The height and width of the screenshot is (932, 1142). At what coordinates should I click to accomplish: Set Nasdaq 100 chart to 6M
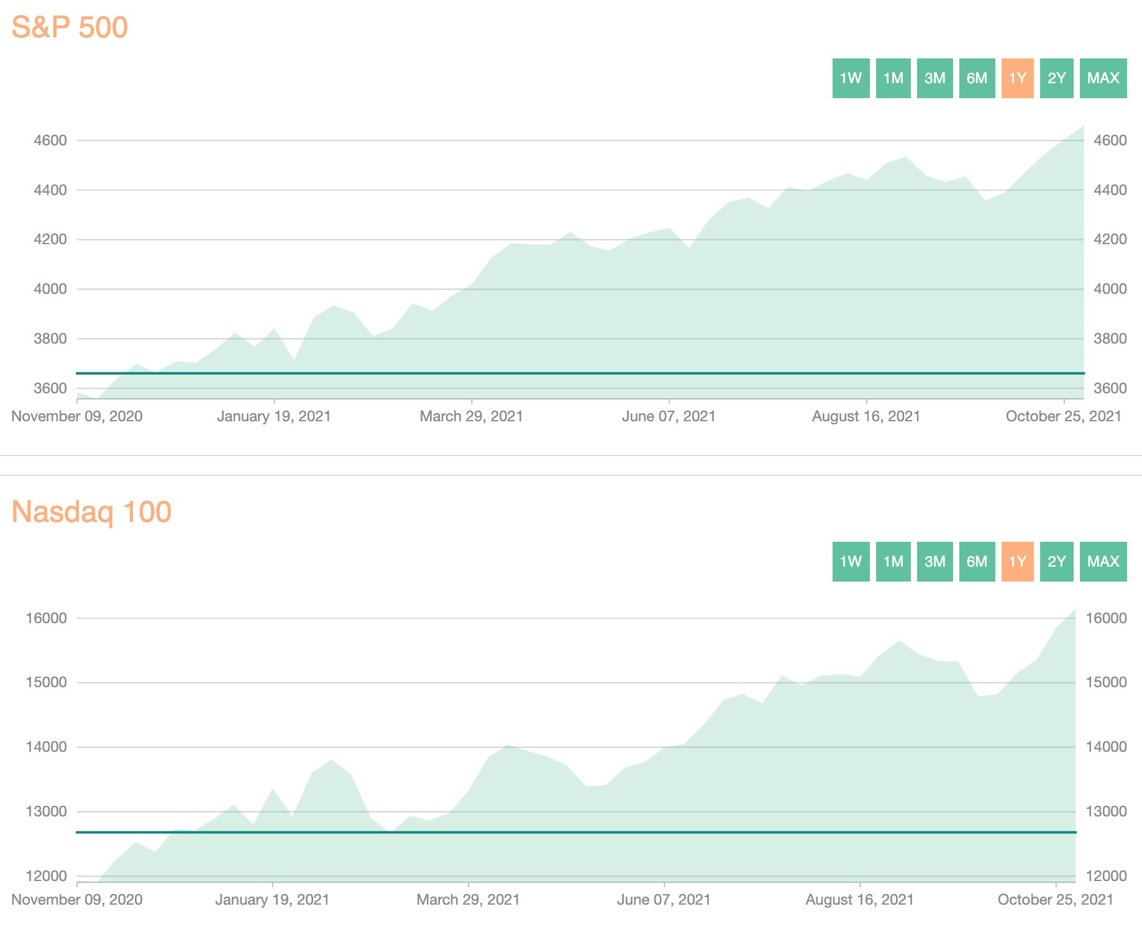[977, 562]
